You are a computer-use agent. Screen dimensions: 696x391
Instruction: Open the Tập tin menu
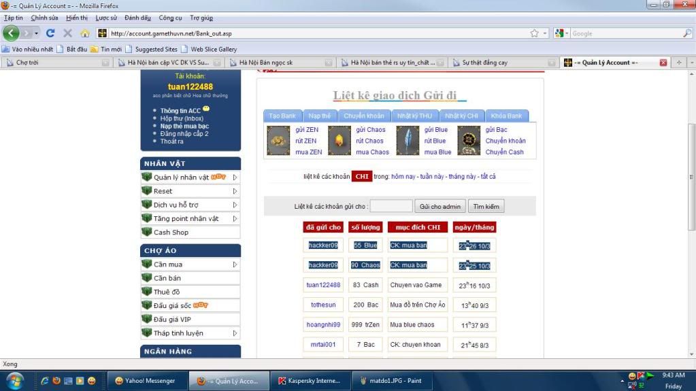point(14,18)
